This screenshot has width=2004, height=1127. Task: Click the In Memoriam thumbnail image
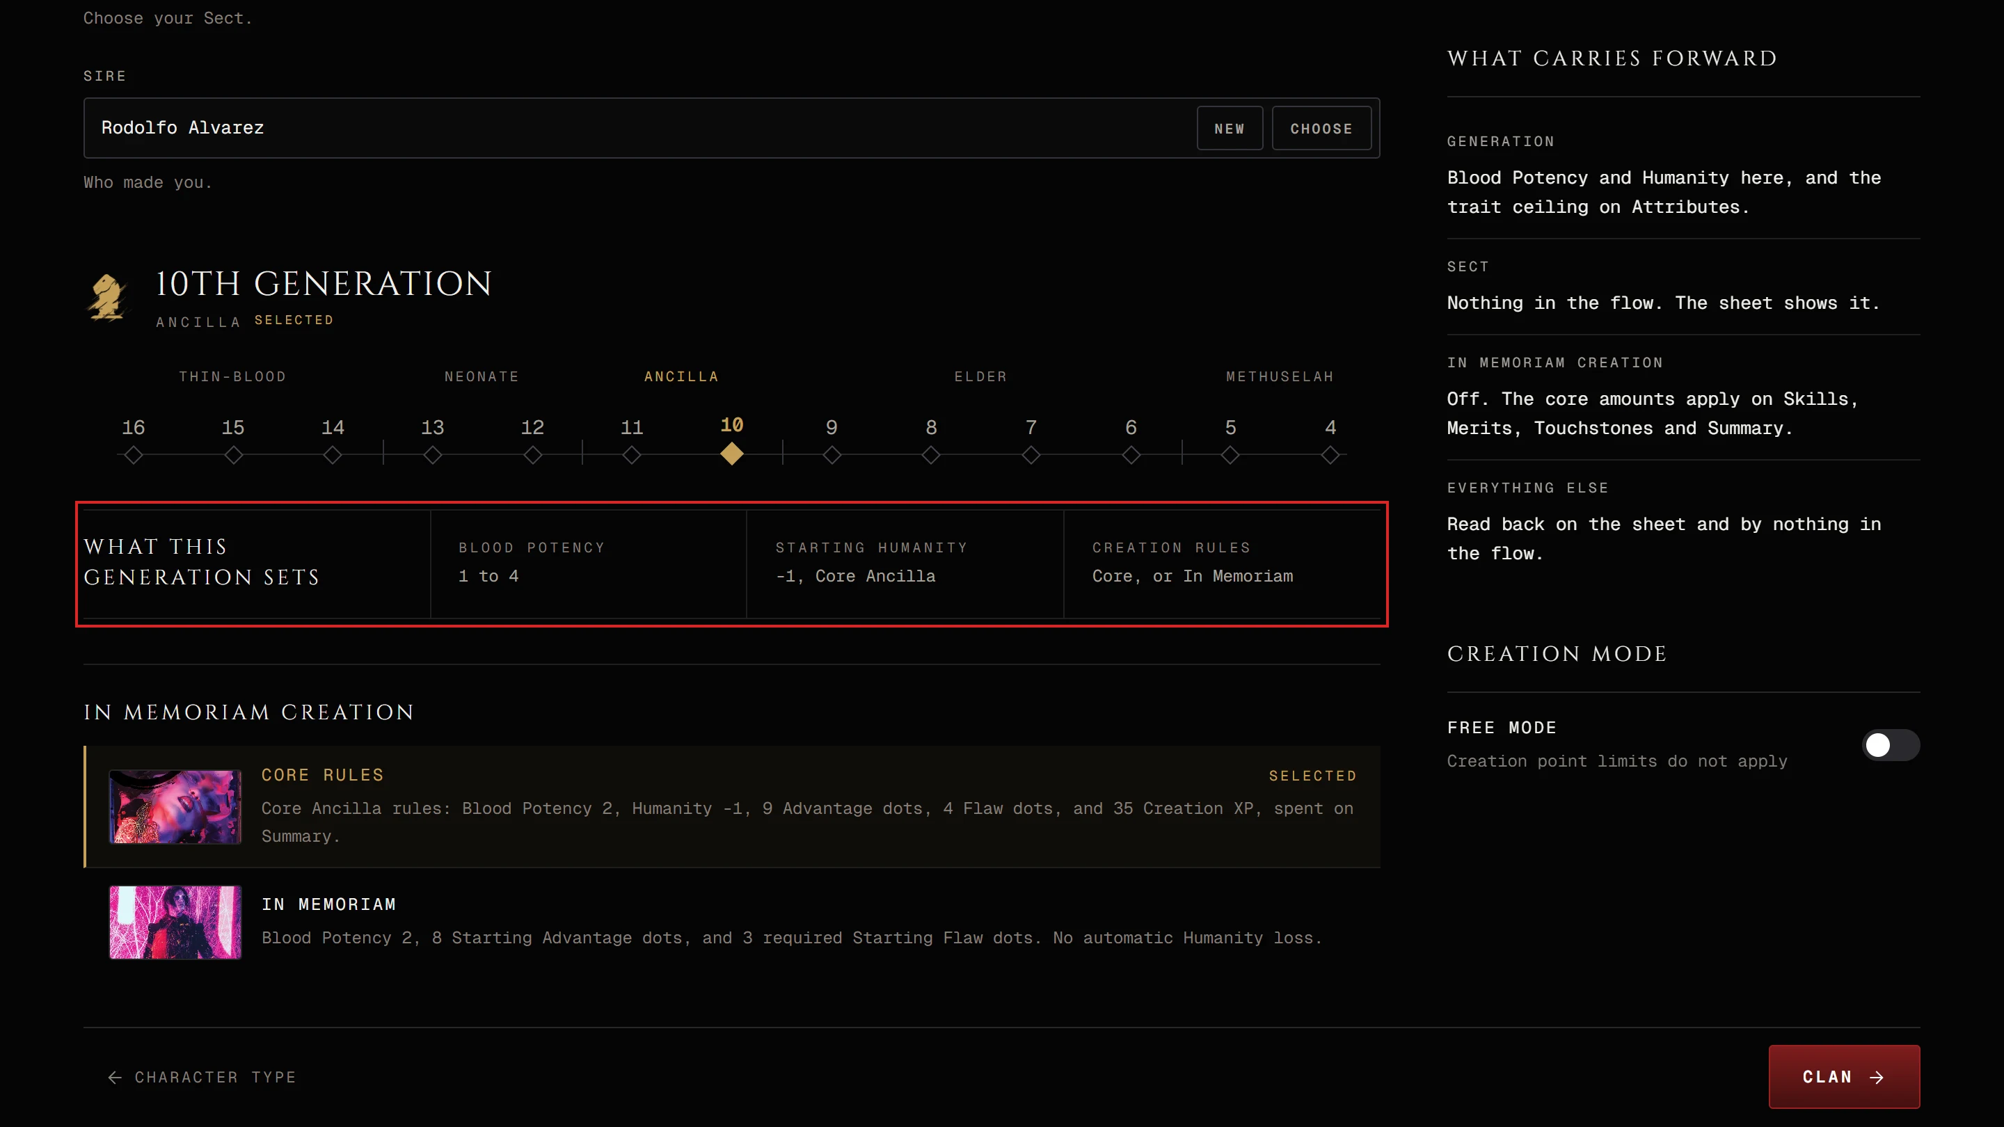pyautogui.click(x=175, y=922)
